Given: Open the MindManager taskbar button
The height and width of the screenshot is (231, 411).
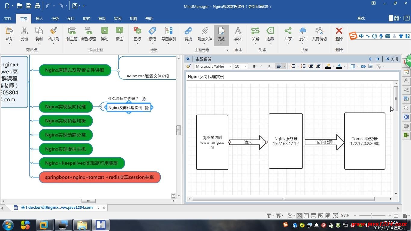Looking at the screenshot, I should tap(100, 225).
